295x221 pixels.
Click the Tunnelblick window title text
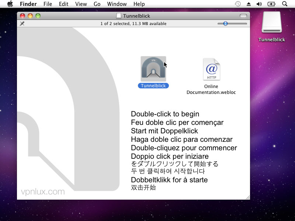pos(136,16)
